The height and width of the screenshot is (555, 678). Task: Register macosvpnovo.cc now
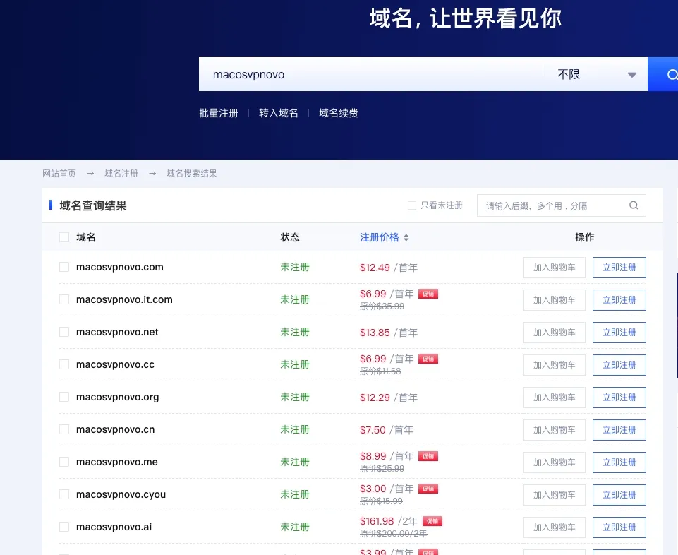(x=619, y=365)
